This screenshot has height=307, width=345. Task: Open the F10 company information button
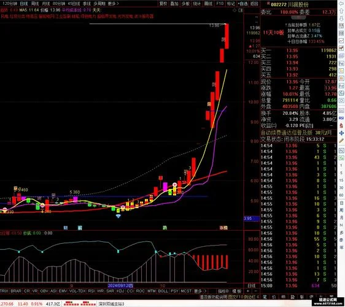(x=220, y=4)
